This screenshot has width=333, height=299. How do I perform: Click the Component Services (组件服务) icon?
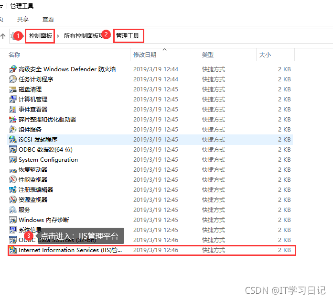[x=13, y=129]
